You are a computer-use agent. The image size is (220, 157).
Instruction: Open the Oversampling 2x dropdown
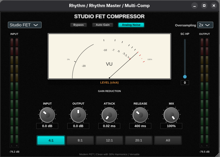pyautogui.click(x=205, y=25)
